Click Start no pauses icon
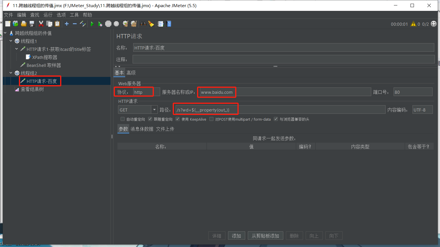440x247 pixels. click(100, 24)
